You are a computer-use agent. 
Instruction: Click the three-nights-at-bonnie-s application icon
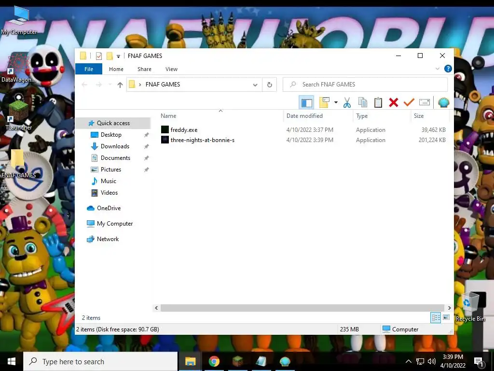[165, 140]
